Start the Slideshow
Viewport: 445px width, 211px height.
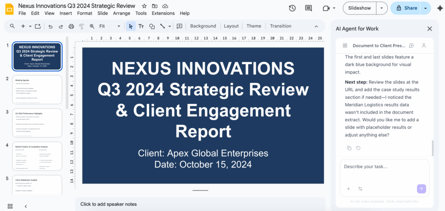(359, 8)
